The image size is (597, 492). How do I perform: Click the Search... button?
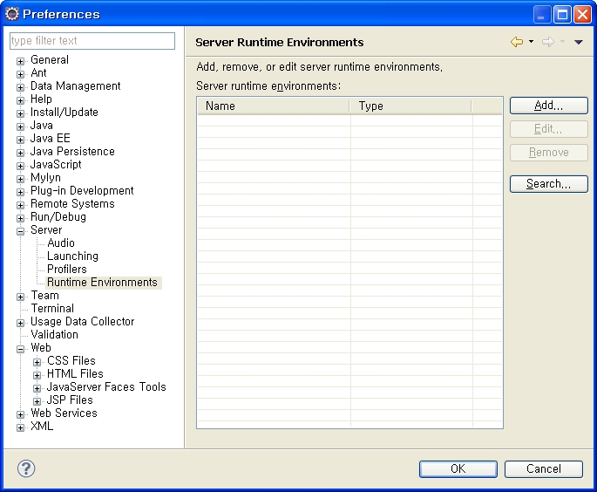[x=548, y=184]
